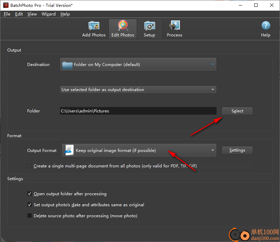Click the BatchPhoto Pro app logo
280x242 pixels.
(6, 5)
